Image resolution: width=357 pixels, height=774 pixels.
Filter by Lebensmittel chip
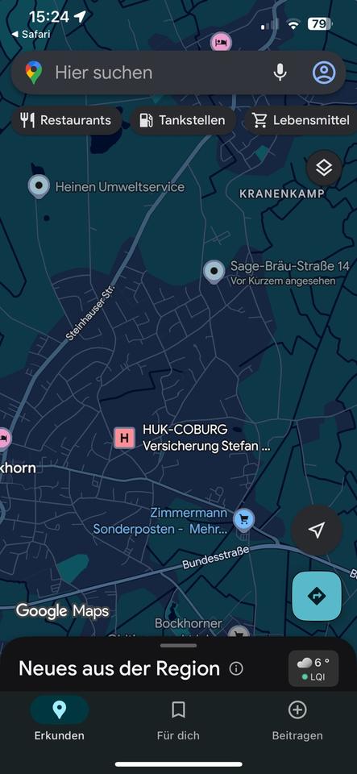point(301,120)
